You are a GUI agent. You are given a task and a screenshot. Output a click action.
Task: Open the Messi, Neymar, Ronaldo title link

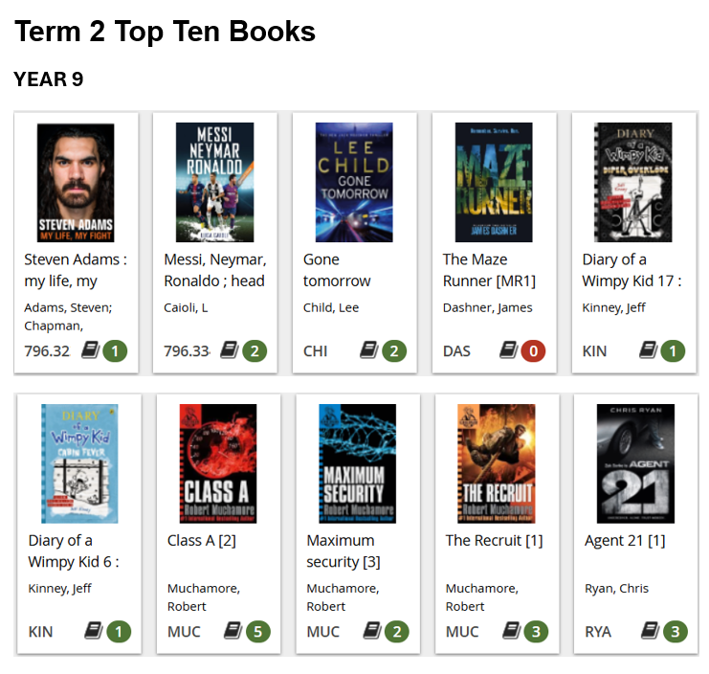tap(215, 270)
